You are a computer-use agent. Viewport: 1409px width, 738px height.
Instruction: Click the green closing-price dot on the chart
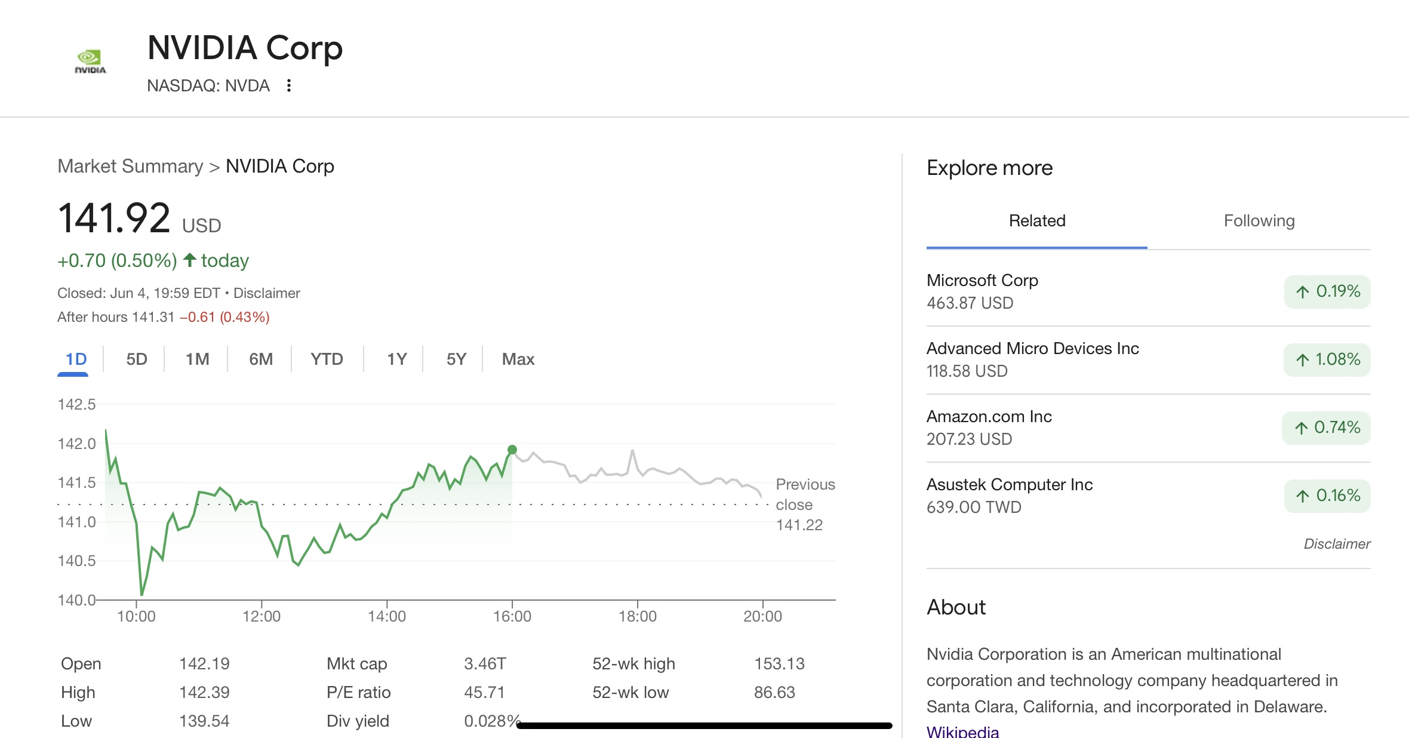(512, 450)
